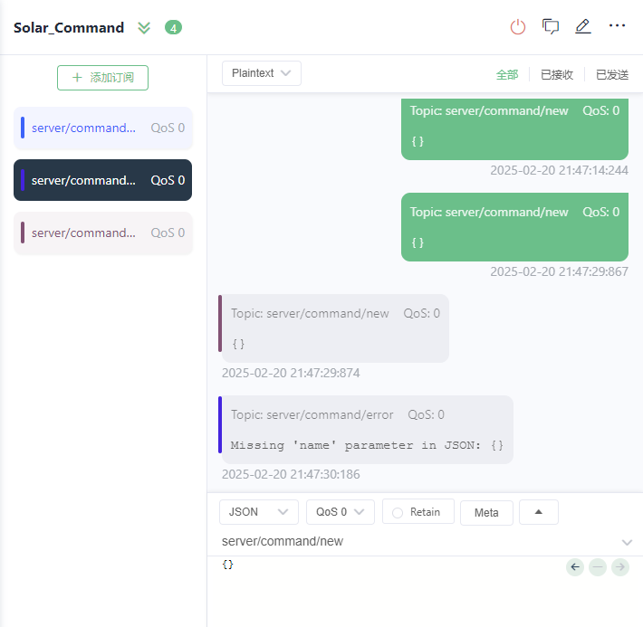Screen dimensions: 643x627
Task: Open the three-dot more options menu
Action: point(618,26)
